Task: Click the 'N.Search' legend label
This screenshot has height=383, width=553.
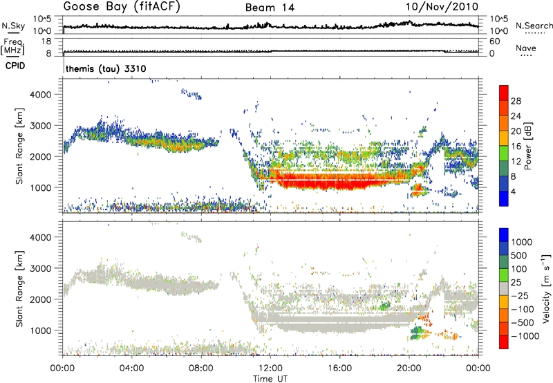Action: 534,26
